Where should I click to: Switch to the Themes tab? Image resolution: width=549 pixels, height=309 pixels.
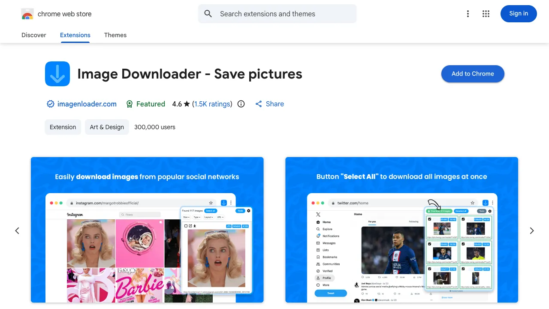tap(115, 35)
